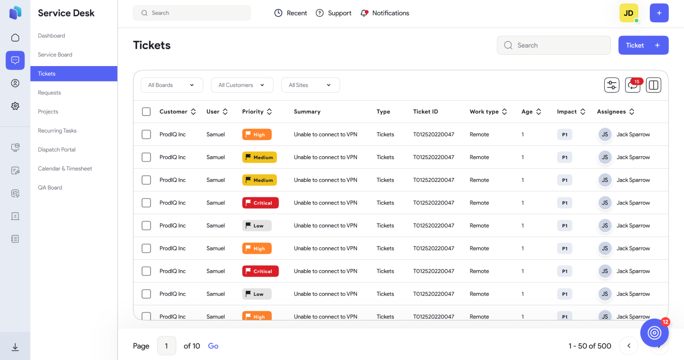Select Dashboard from the sidebar menu

click(x=51, y=36)
